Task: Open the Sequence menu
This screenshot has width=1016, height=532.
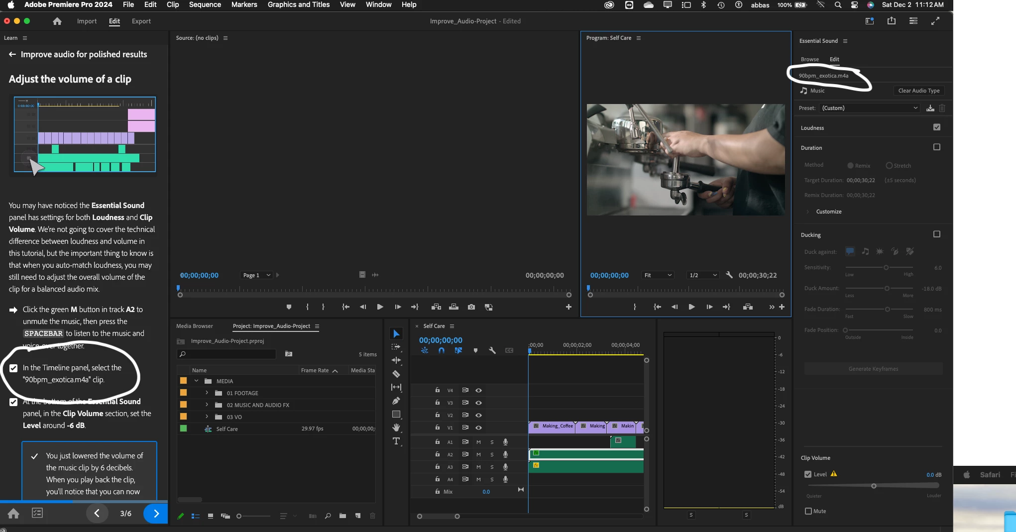Action: point(205,4)
